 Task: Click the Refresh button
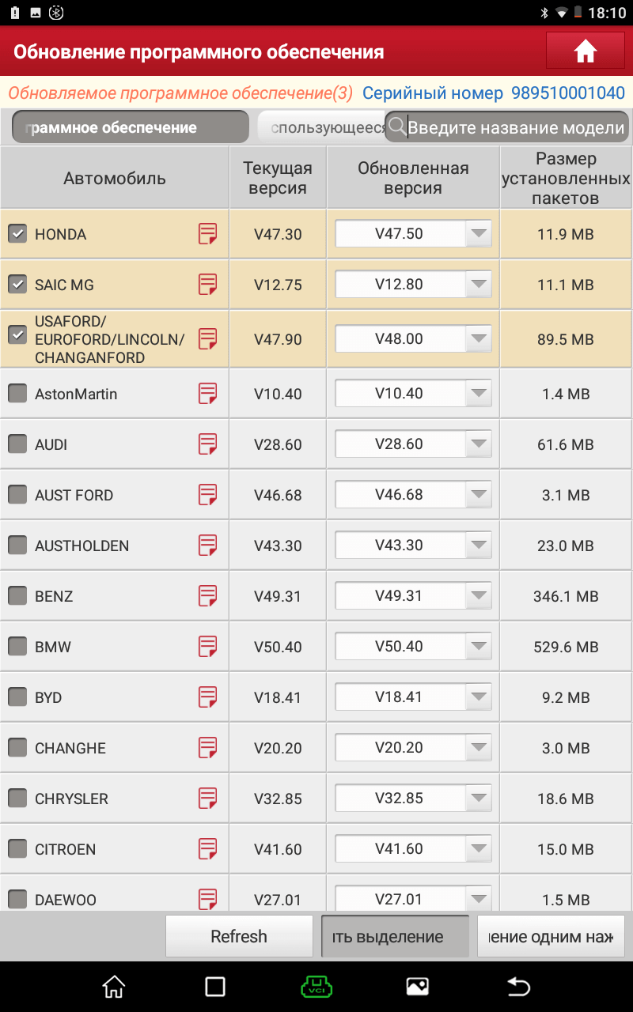pos(239,936)
